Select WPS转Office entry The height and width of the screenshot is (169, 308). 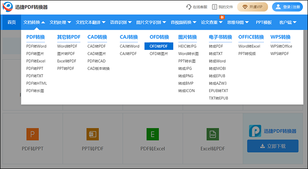click(281, 46)
